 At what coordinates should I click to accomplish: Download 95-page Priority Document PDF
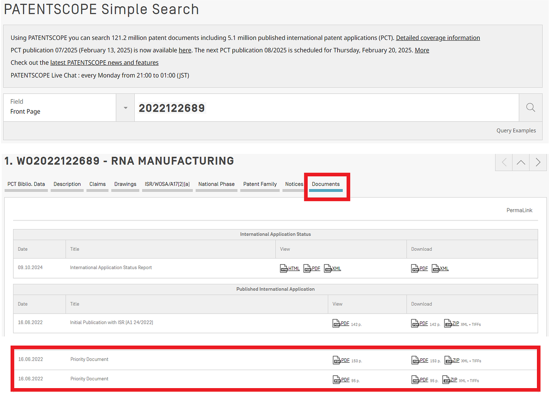420,380
